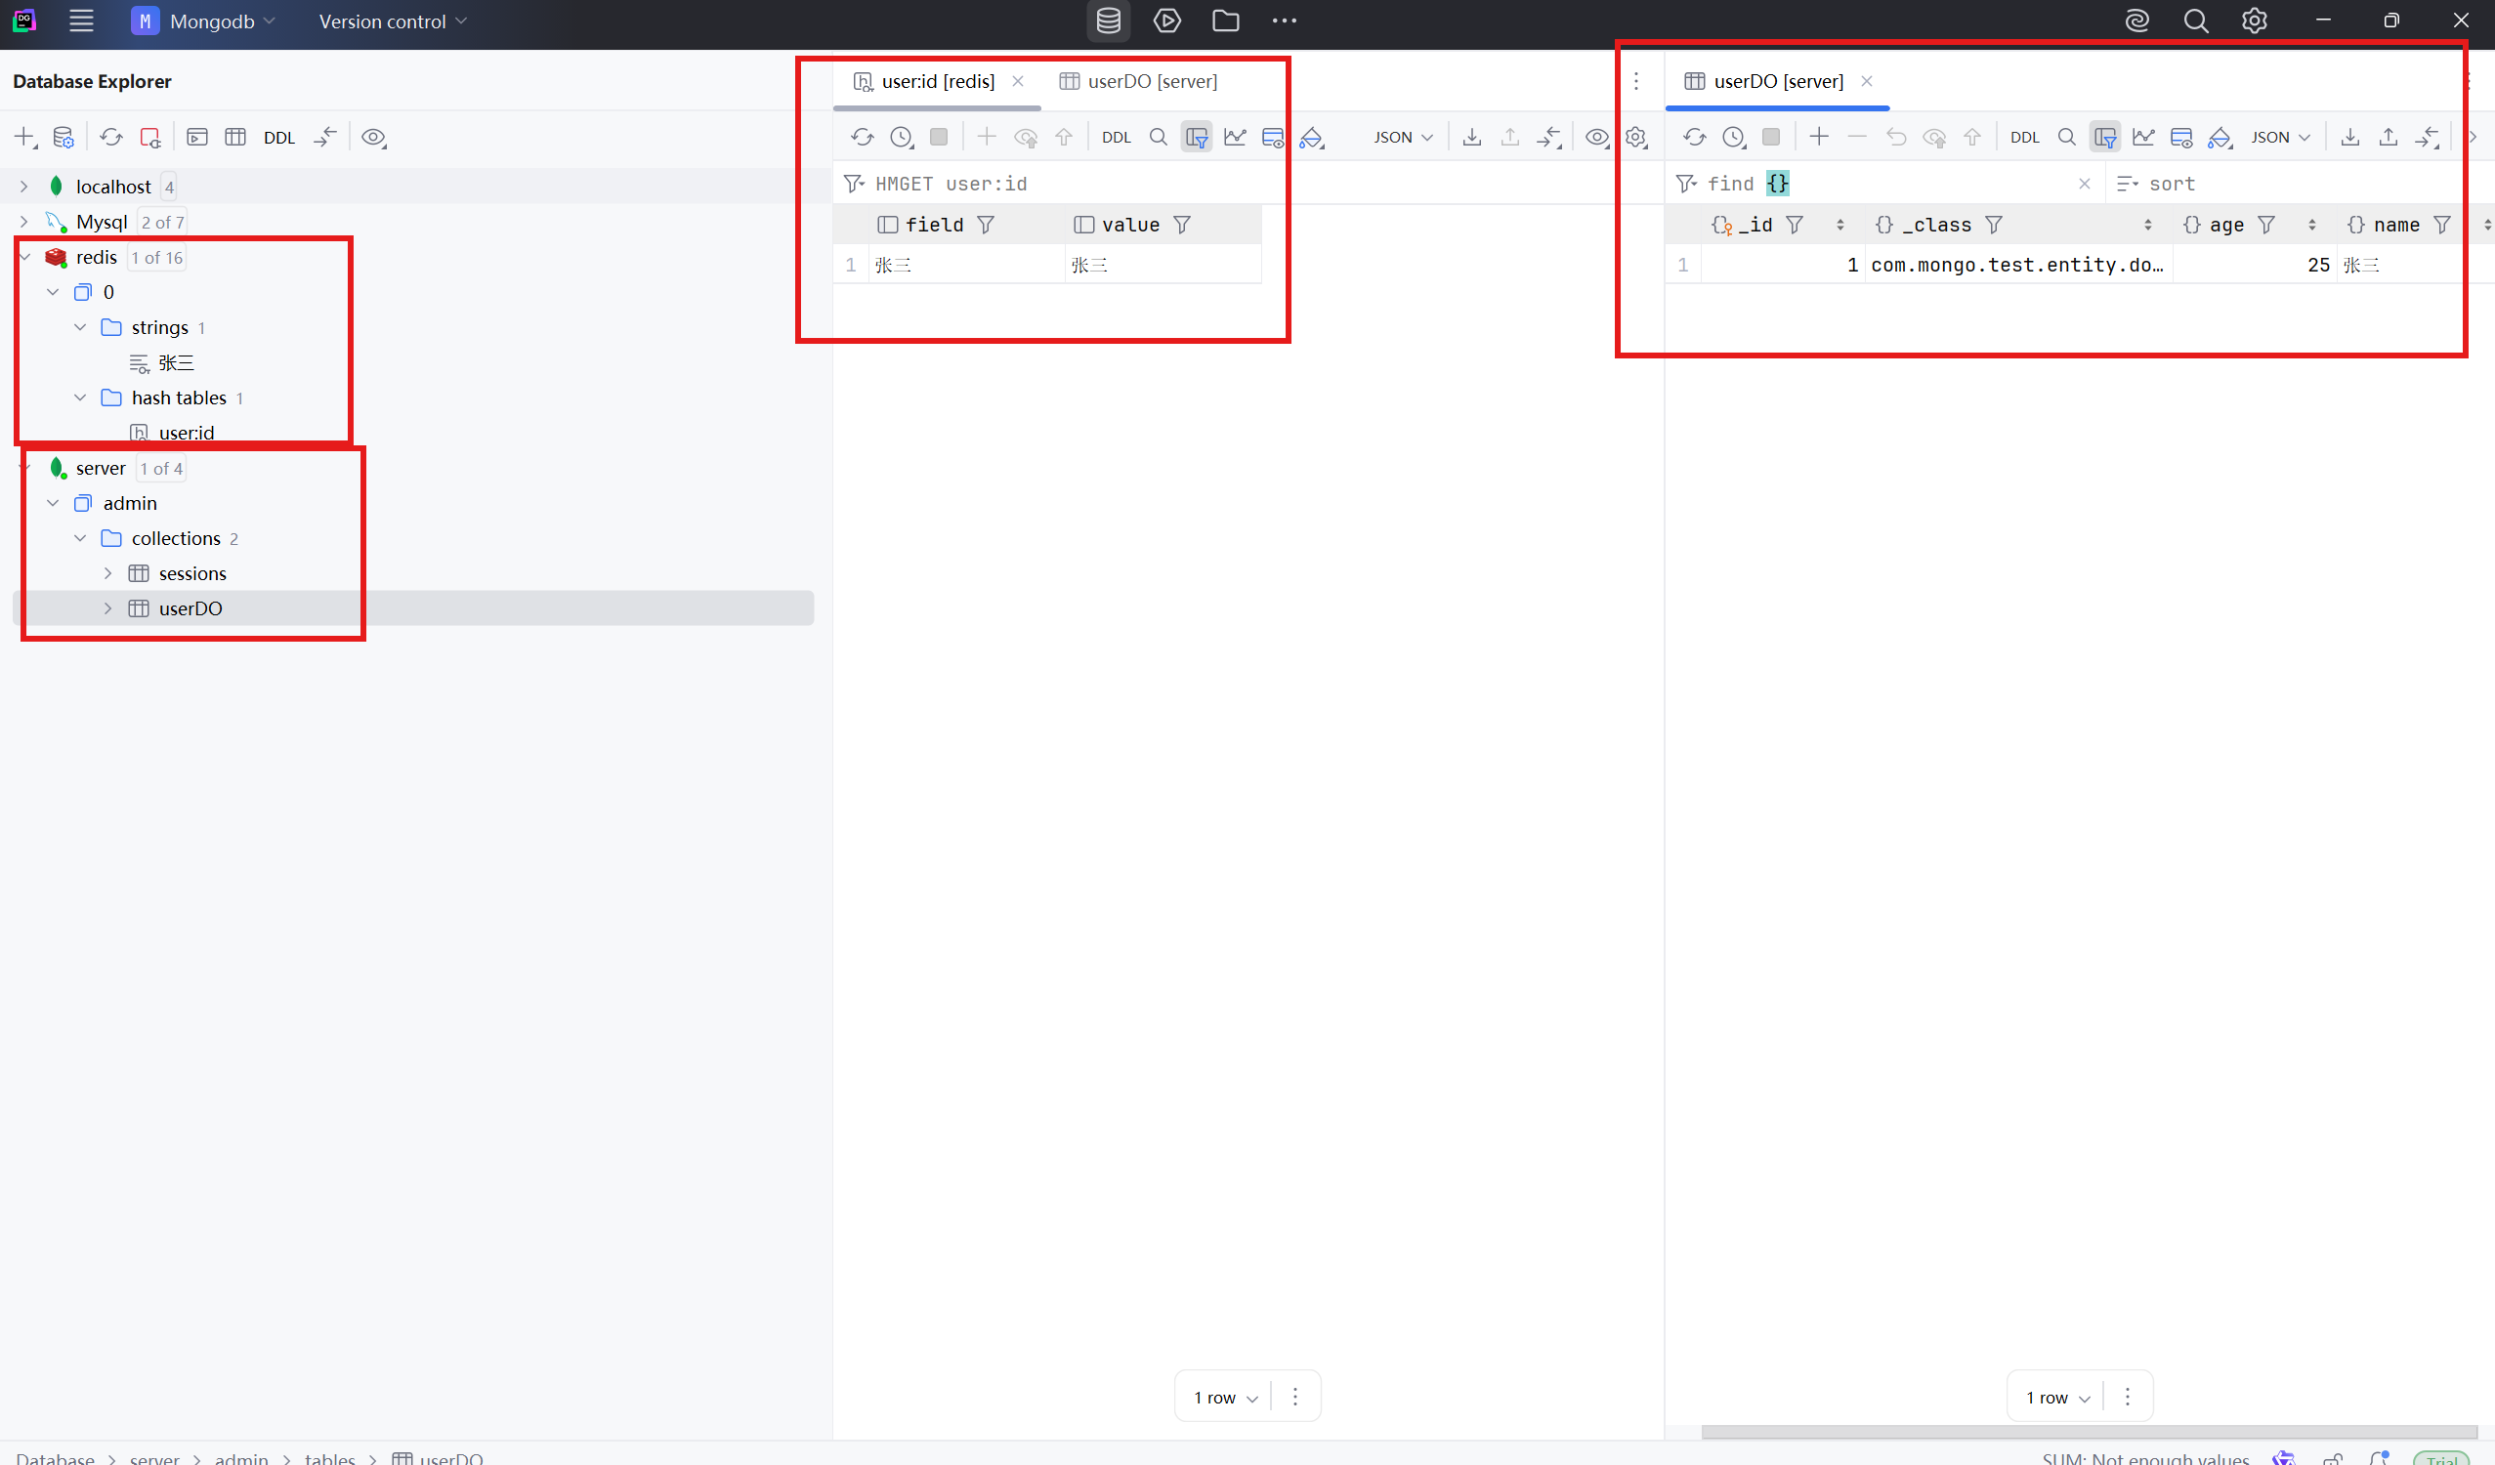Viewport: 2495px width, 1465px height.
Task: Open the Mongodb project dropdown
Action: tap(204, 21)
